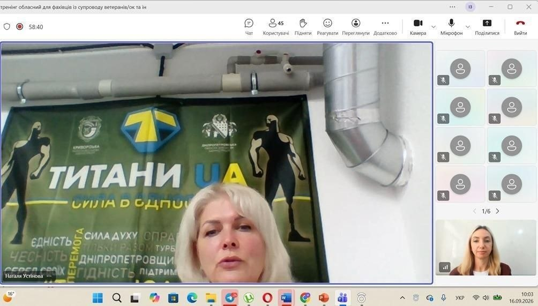Click the meeting timer 58:40
Screen dimensions: 538x306
(x=36, y=27)
